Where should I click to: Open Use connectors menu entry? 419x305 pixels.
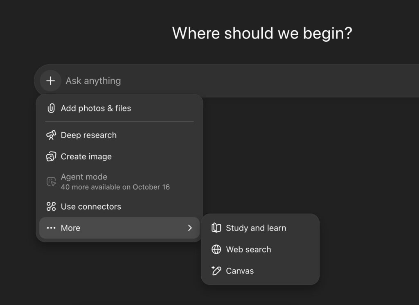(91, 207)
